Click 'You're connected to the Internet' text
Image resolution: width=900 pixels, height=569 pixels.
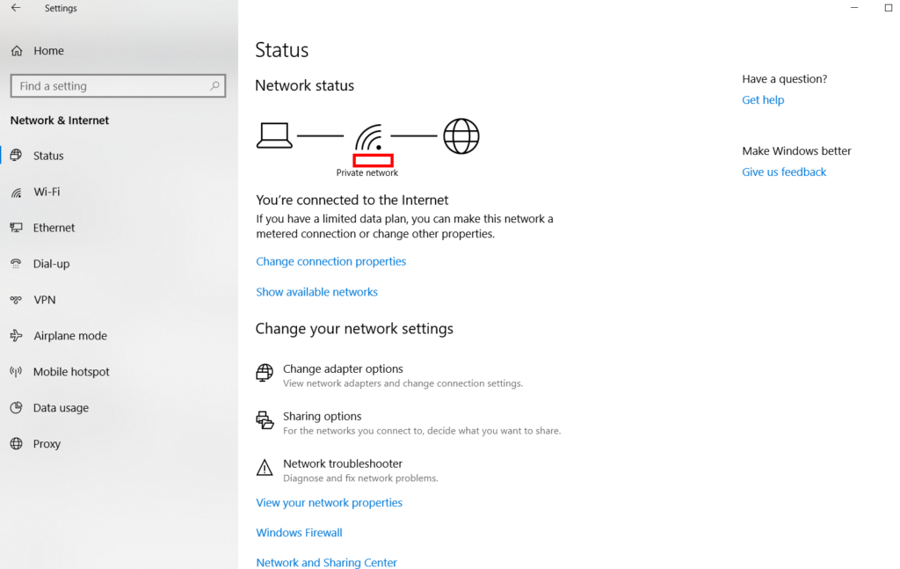[352, 200]
